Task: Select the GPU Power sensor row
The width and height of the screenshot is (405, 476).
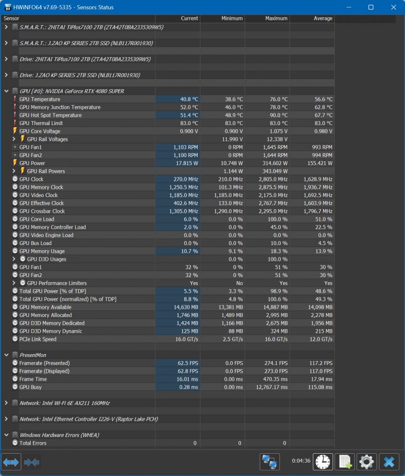Action: [32, 163]
